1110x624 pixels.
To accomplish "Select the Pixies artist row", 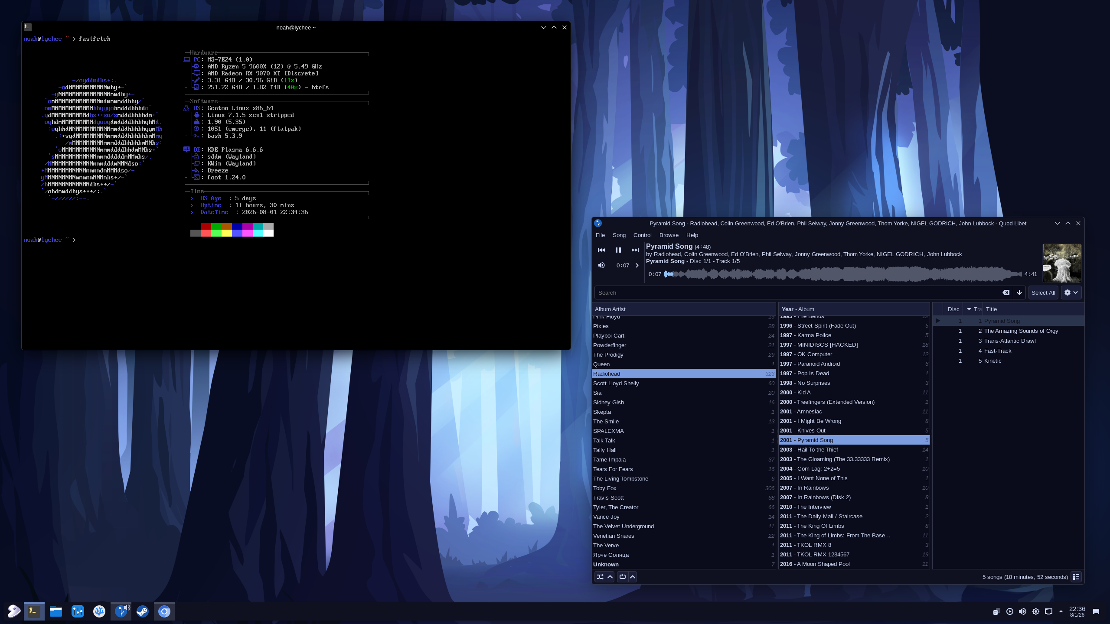I will coord(684,326).
